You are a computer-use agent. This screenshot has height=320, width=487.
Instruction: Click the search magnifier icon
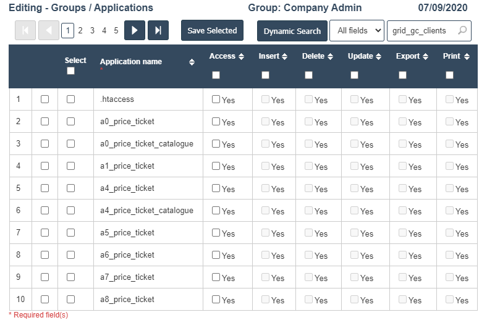[x=462, y=30]
